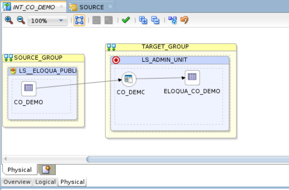Click the zoom in magnifier icon

[x=8, y=20]
